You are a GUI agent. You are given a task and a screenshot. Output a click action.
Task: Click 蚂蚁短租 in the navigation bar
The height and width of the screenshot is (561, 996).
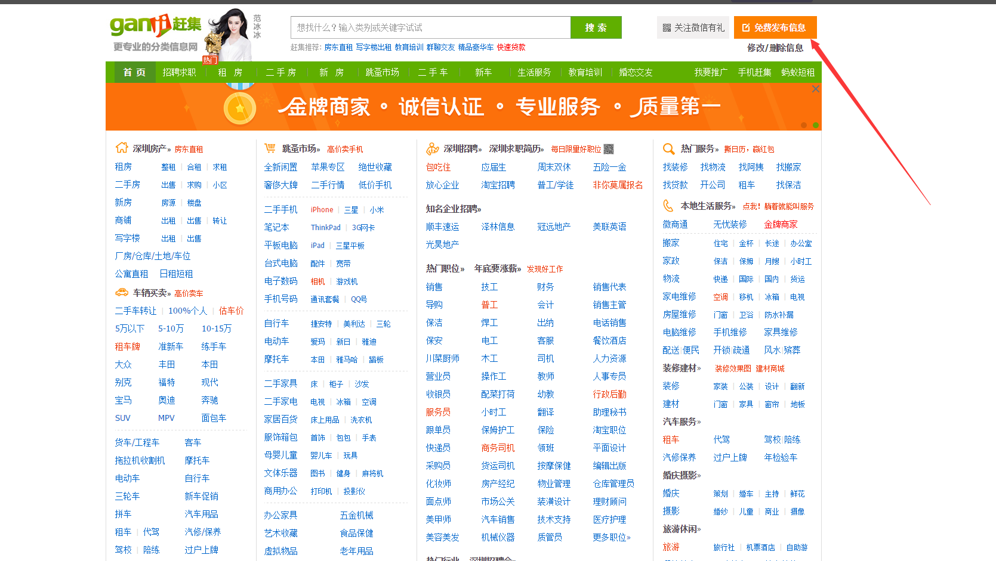798,72
